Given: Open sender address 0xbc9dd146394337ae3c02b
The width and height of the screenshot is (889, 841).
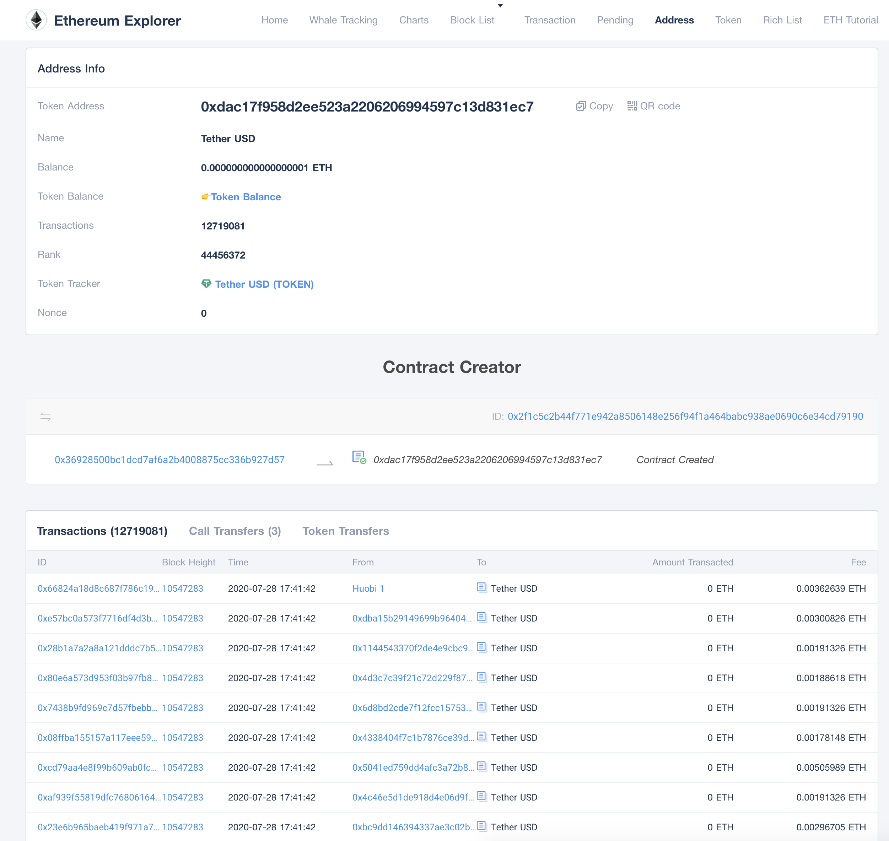Looking at the screenshot, I should [414, 827].
